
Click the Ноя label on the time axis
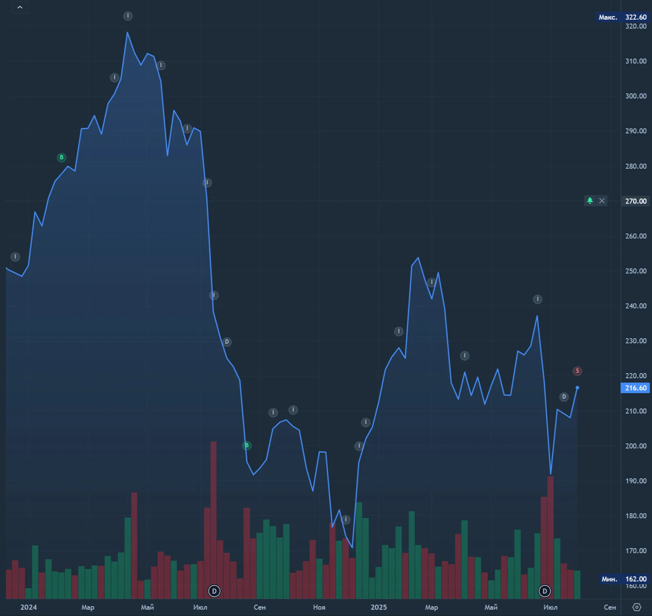pos(319,607)
